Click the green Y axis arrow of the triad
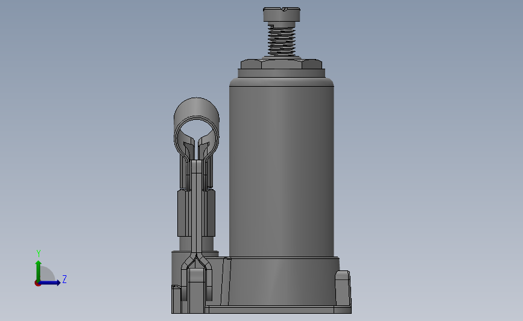 39,270
